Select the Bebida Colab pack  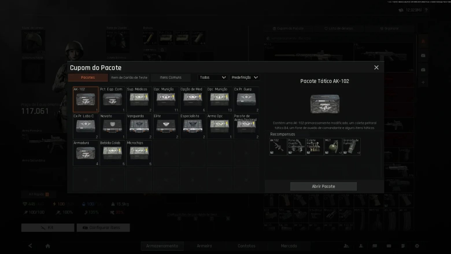pos(112,153)
